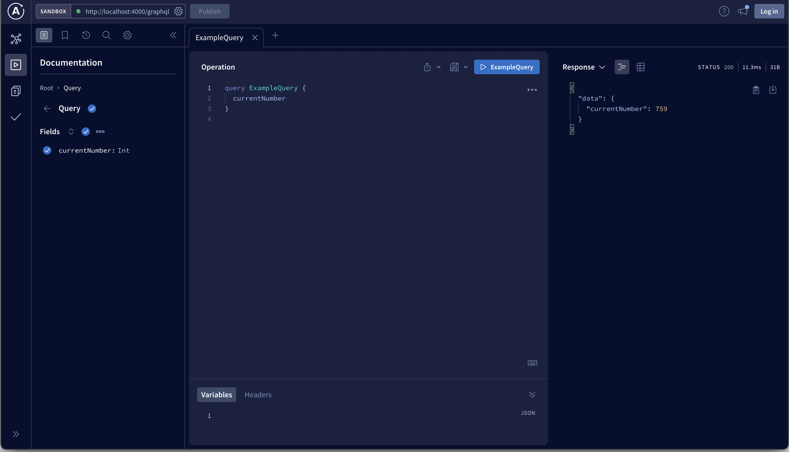Open the Schema diff icon in sidebar
Image resolution: width=789 pixels, height=452 pixels.
[x=16, y=91]
